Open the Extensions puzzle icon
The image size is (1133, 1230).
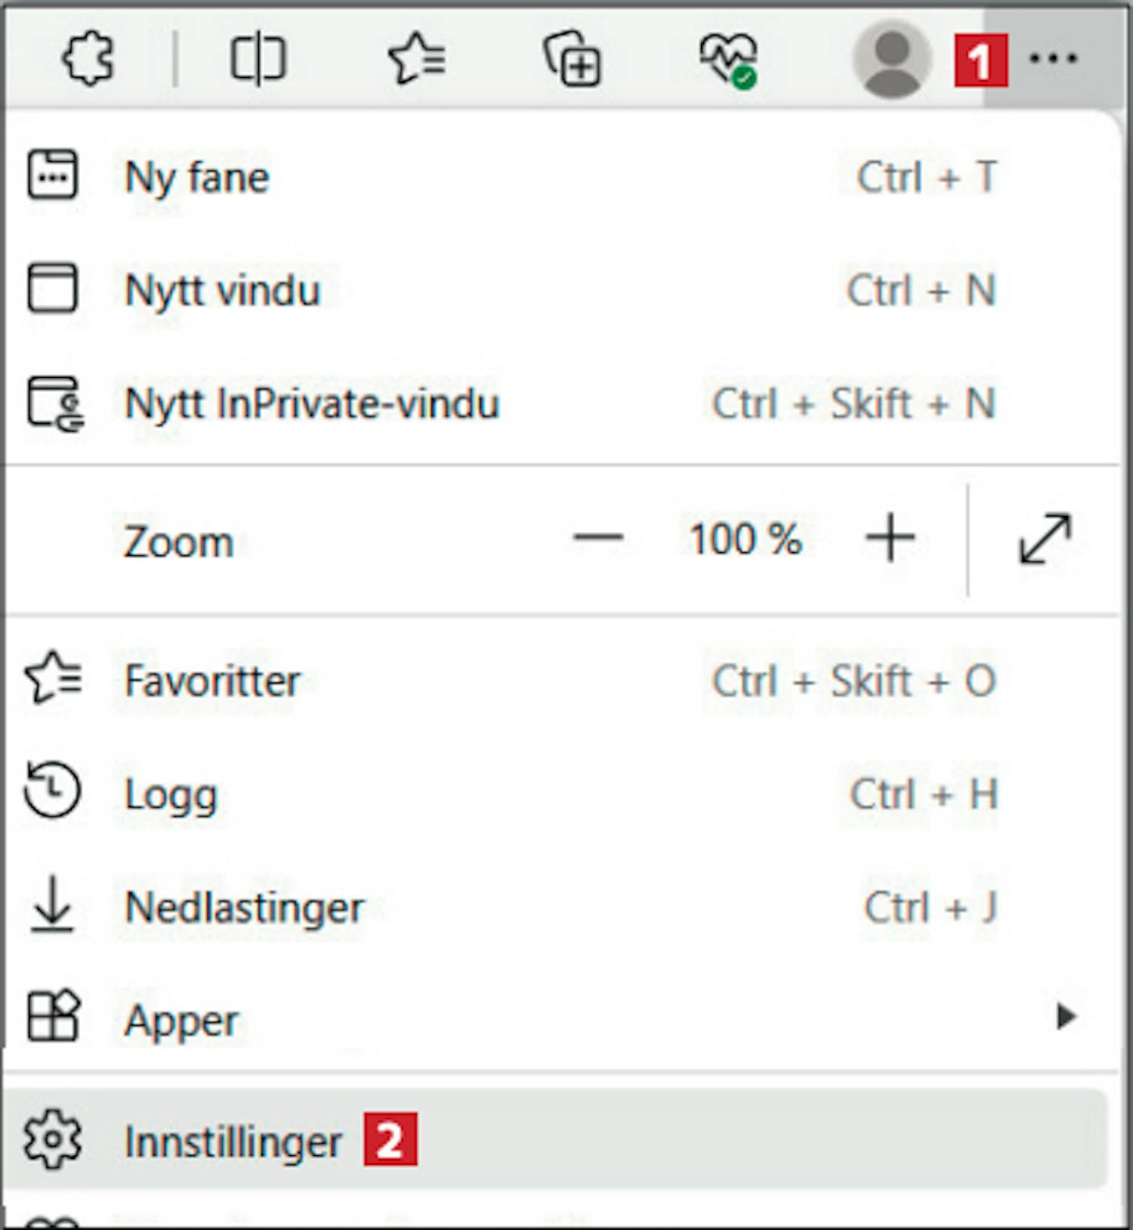(x=88, y=59)
